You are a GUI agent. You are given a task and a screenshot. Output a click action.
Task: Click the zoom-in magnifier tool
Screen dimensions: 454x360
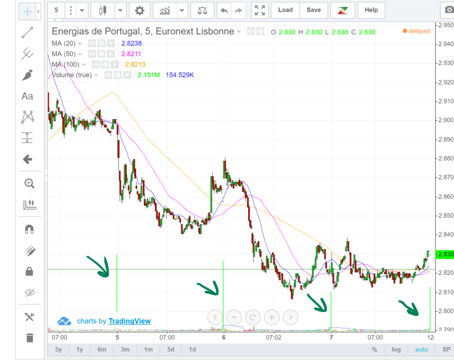[x=29, y=183]
